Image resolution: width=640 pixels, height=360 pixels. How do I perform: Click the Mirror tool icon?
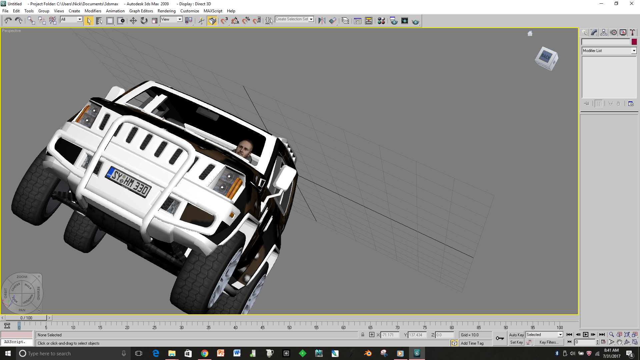click(322, 21)
